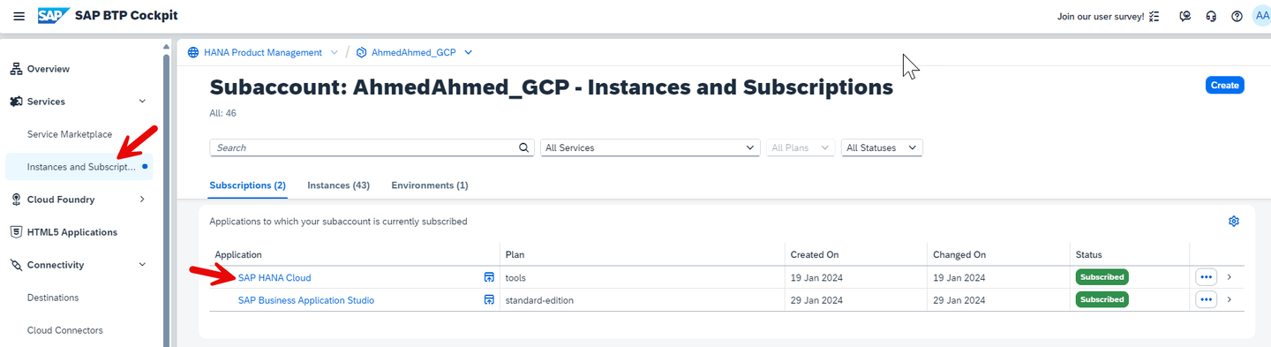The width and height of the screenshot is (1271, 347).
Task: Expand the Cloud Foundry section chevron
Action: (x=142, y=200)
